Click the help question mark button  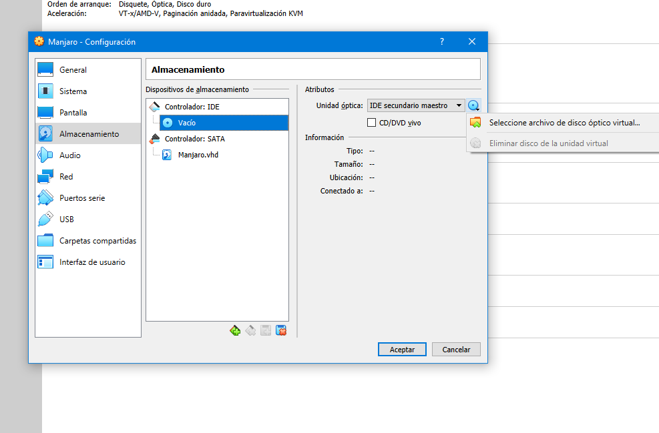442,41
